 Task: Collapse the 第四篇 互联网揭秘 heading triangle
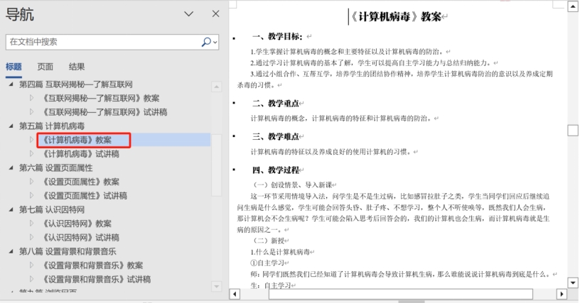pyautogui.click(x=11, y=84)
